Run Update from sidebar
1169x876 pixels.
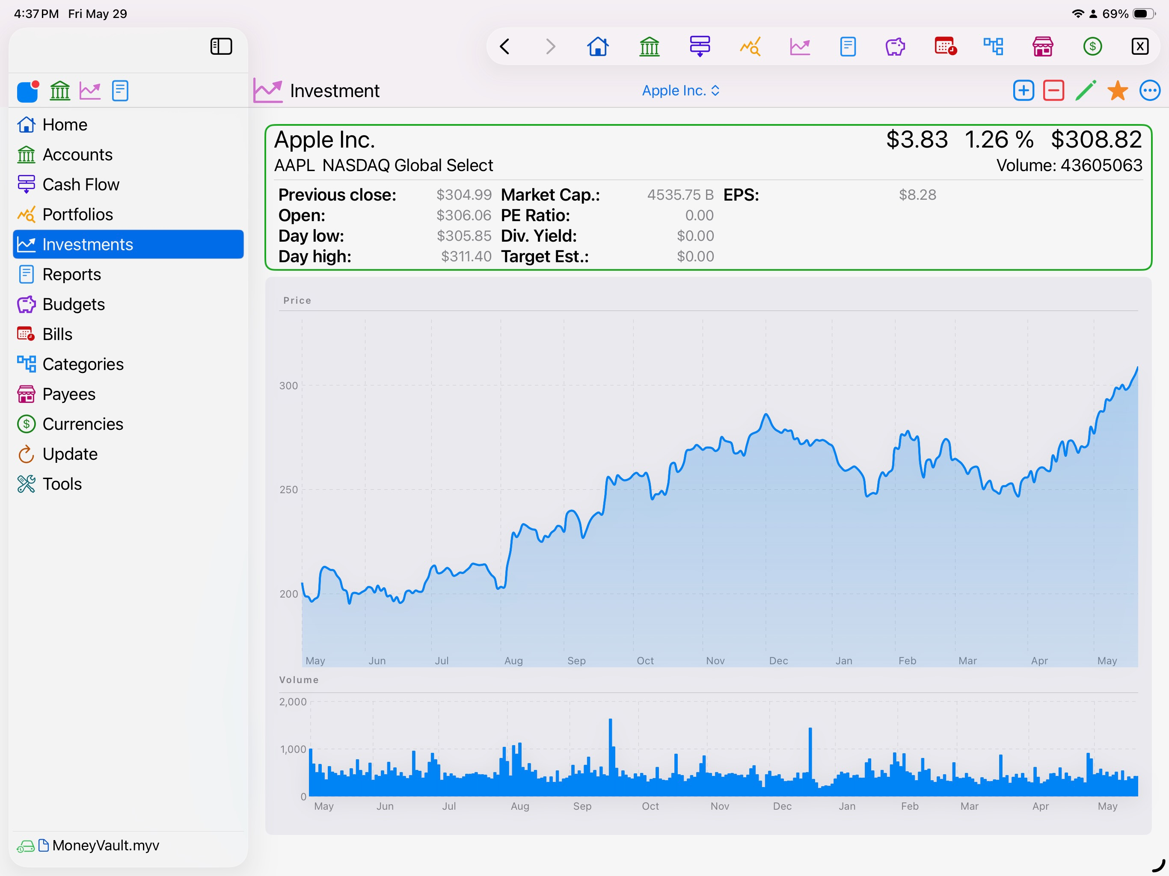128,454
